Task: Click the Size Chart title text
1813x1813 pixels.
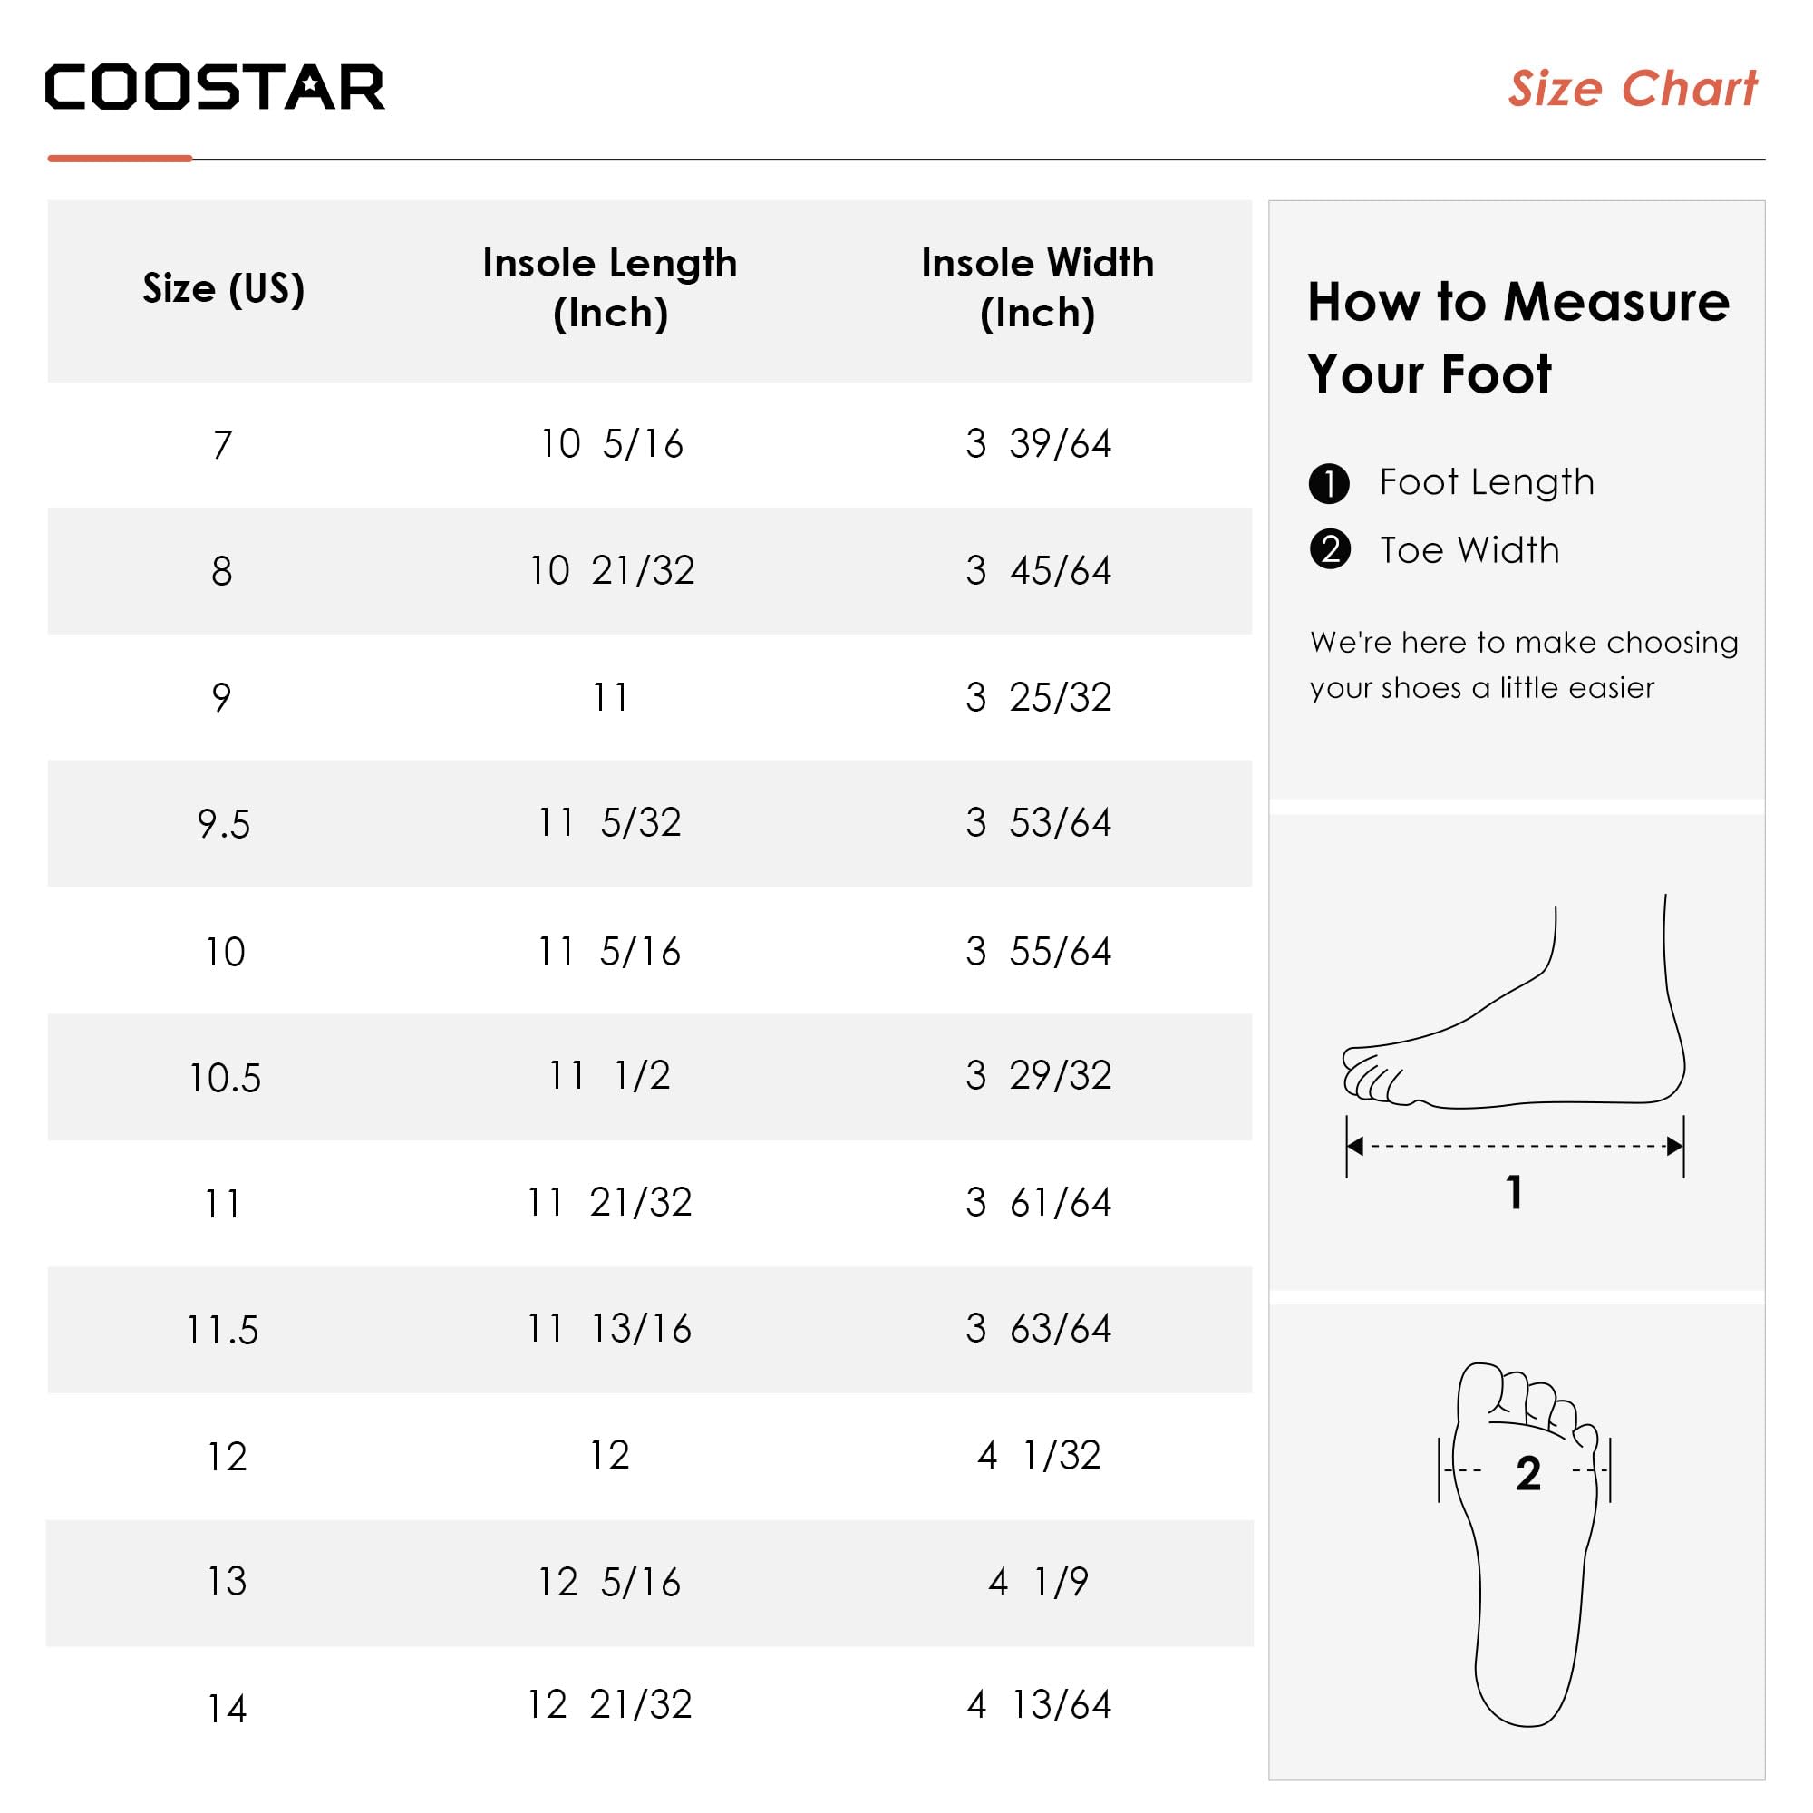Action: (1632, 89)
